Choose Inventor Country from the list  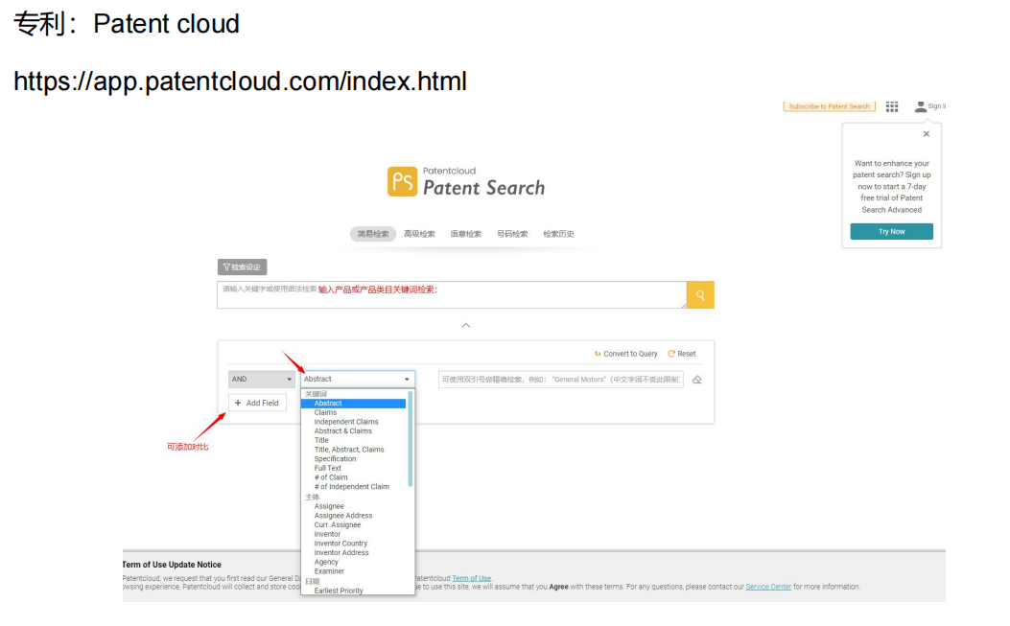pyautogui.click(x=341, y=544)
